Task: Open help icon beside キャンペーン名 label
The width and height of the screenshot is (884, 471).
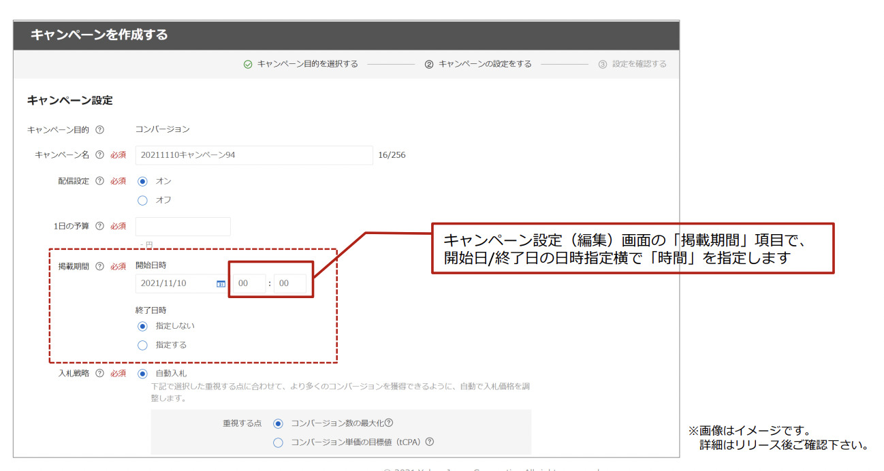Action: tap(99, 155)
